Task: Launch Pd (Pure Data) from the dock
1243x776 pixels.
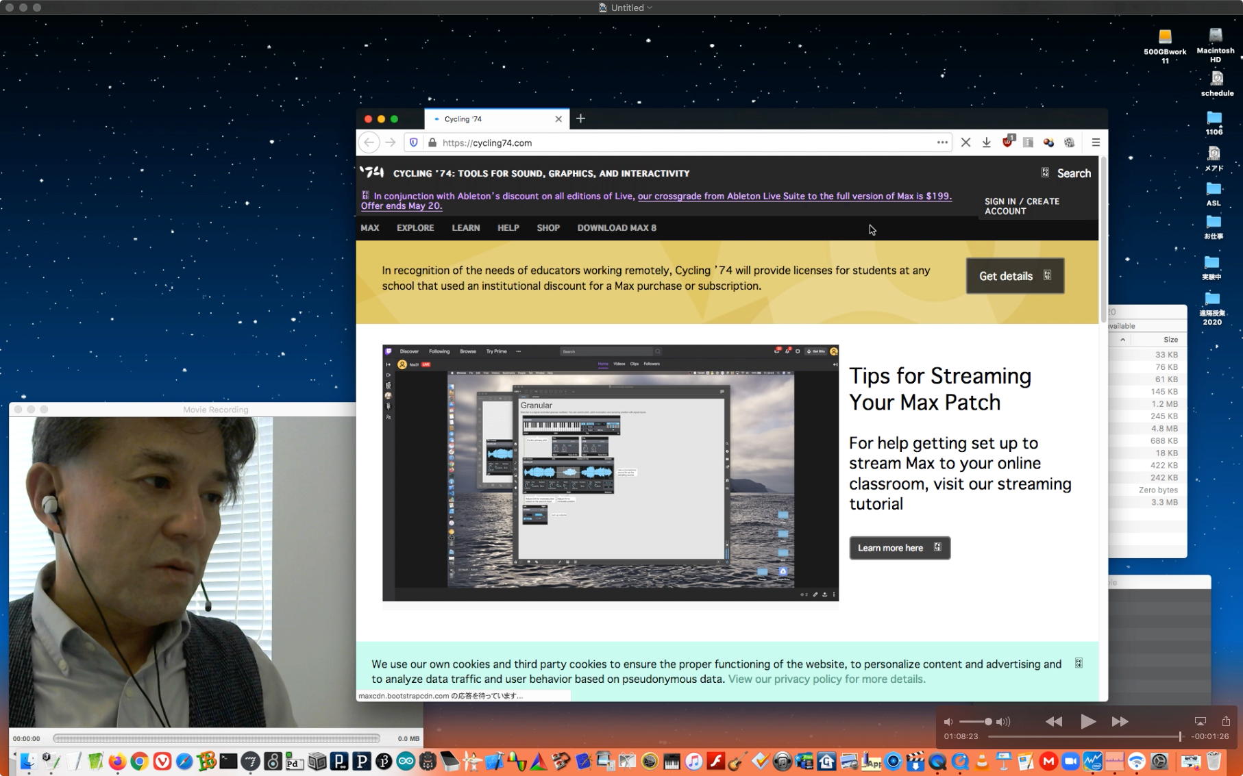Action: click(x=295, y=762)
